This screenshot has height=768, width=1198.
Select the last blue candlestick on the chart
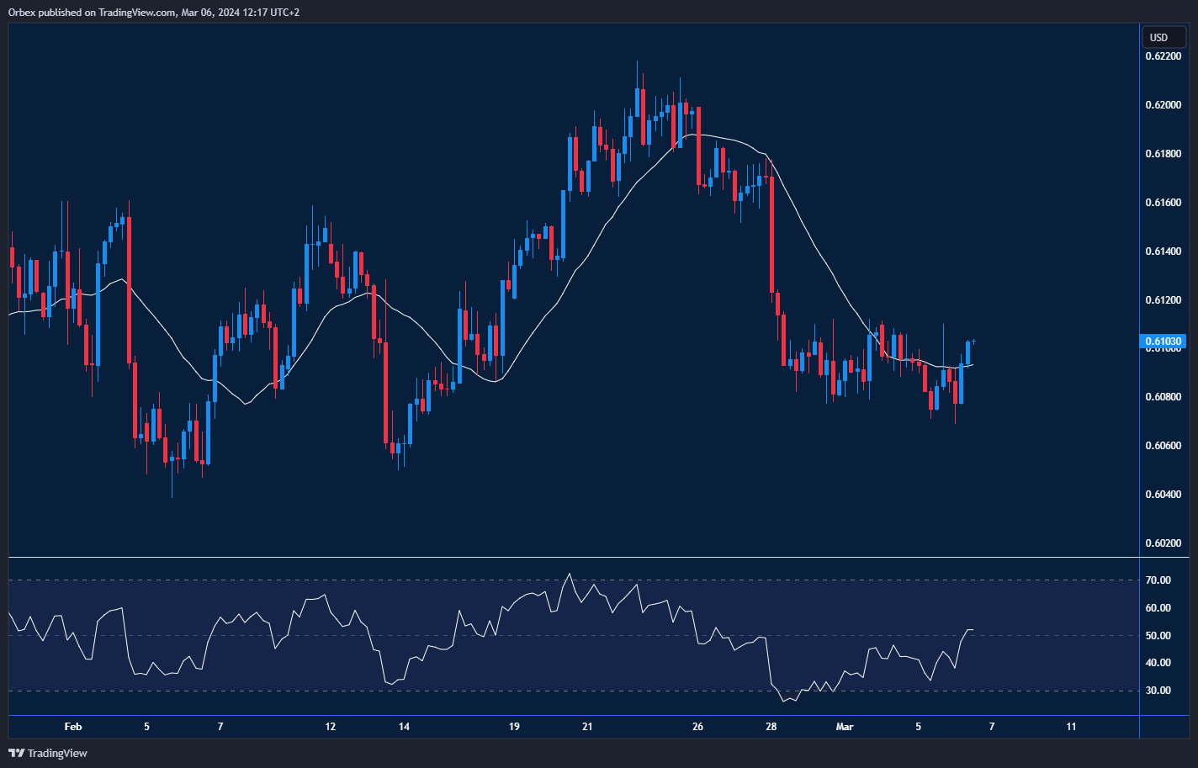point(967,352)
